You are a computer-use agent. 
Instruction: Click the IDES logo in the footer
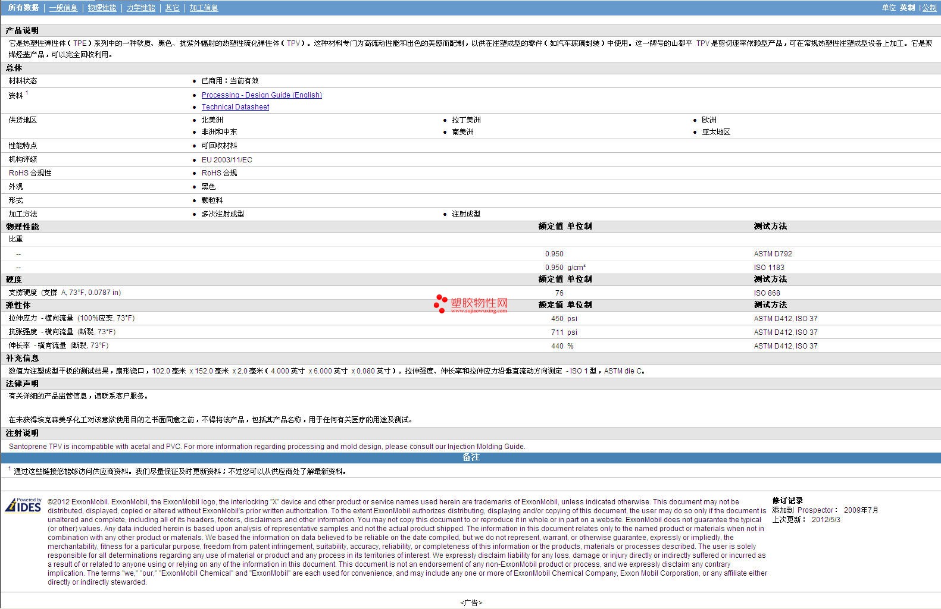[23, 505]
